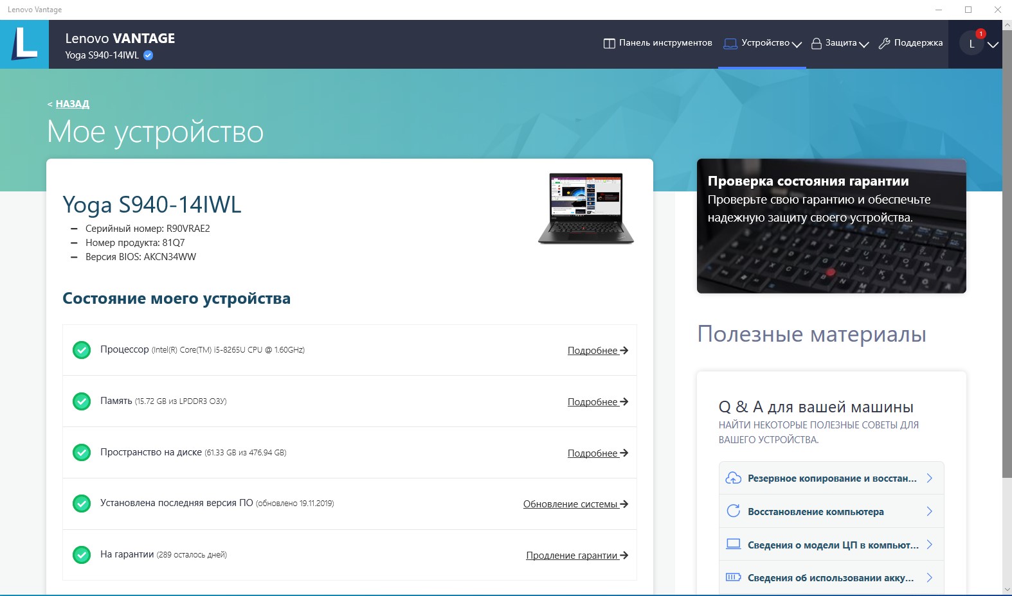Image resolution: width=1012 pixels, height=596 pixels.
Task: Click the green check icon for Память
Action: click(x=82, y=401)
